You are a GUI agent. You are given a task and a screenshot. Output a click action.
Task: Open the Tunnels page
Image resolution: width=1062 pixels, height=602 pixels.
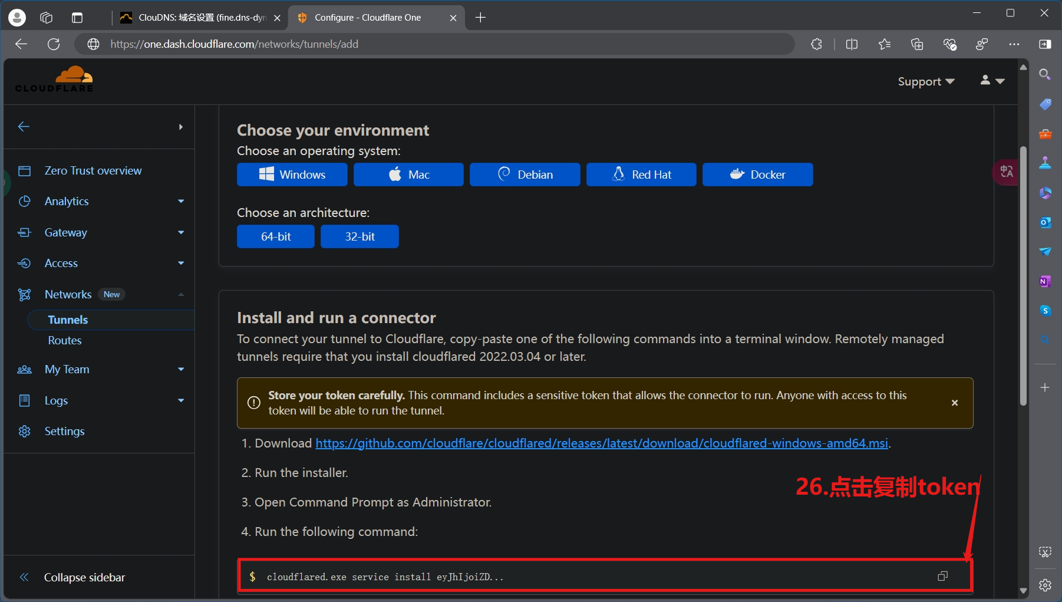pyautogui.click(x=68, y=320)
